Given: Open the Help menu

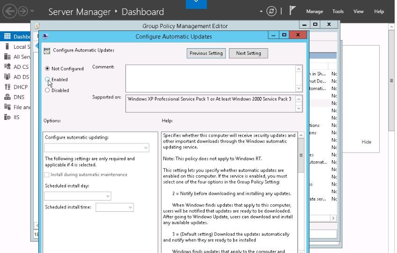Looking at the screenshot, I should click(x=379, y=11).
